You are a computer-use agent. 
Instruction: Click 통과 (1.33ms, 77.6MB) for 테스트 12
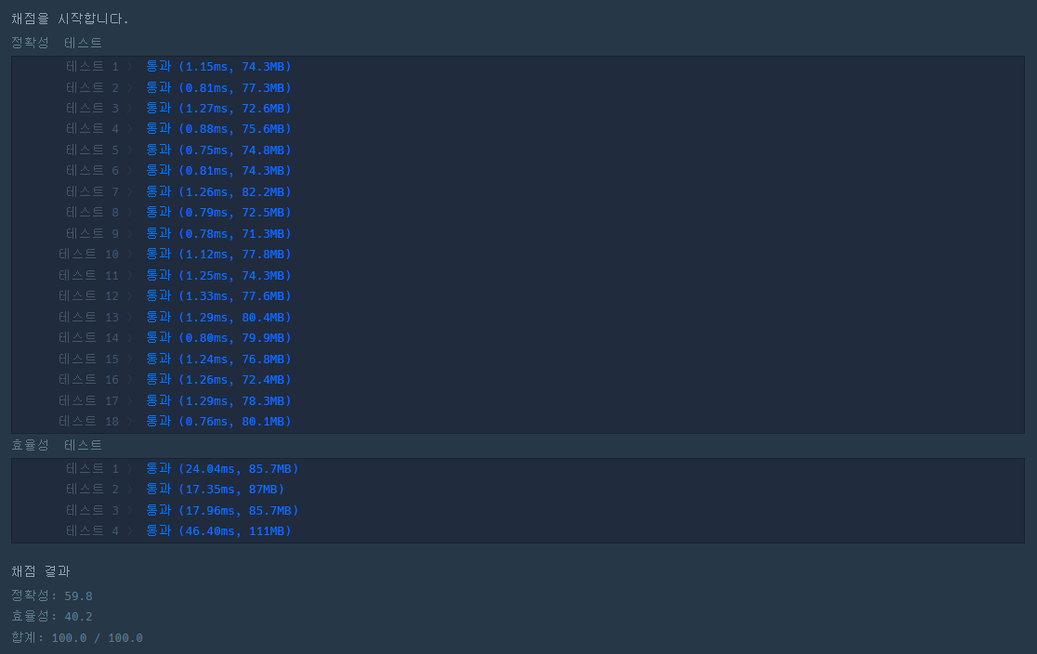[218, 295]
